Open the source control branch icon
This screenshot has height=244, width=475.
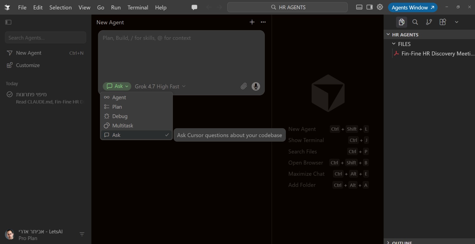pos(429,22)
